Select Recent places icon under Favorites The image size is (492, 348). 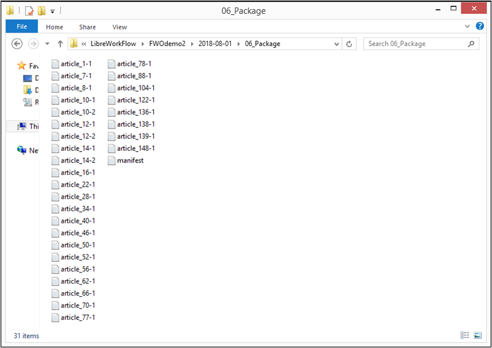(28, 102)
